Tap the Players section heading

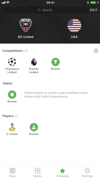click(x=8, y=116)
